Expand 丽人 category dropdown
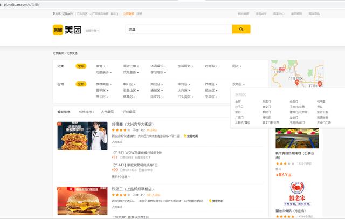 tap(237, 66)
